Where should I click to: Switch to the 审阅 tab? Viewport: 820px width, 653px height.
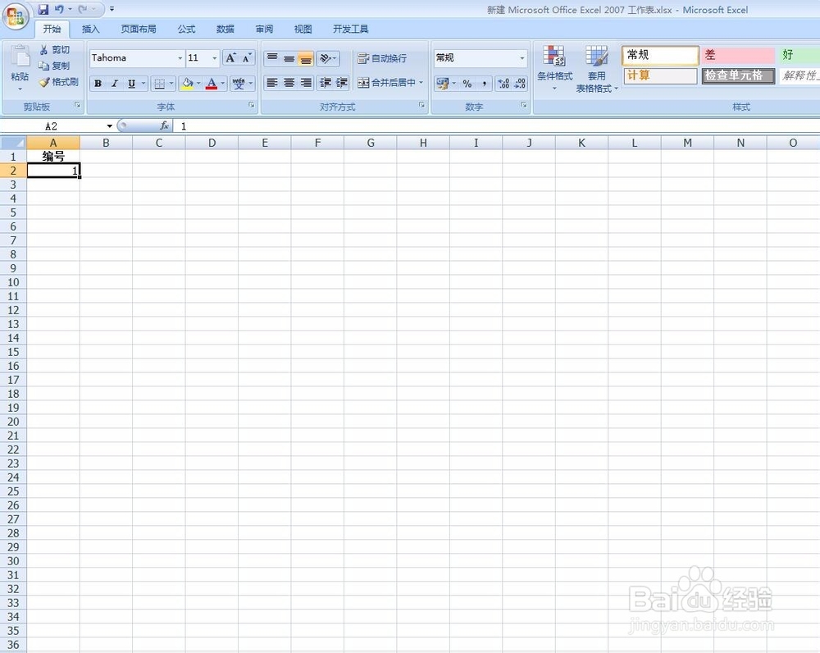(x=264, y=30)
